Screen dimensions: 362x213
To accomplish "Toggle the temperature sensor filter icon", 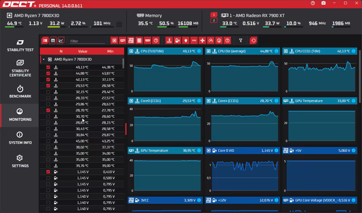I will 169,41.
